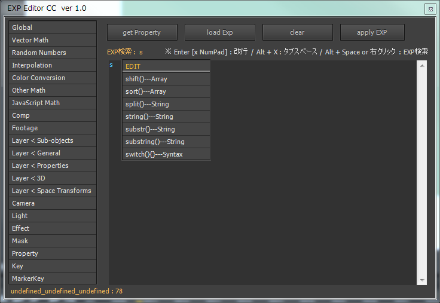The height and width of the screenshot is (303, 440).
Task: Click the load Exp button
Action: pyautogui.click(x=220, y=32)
